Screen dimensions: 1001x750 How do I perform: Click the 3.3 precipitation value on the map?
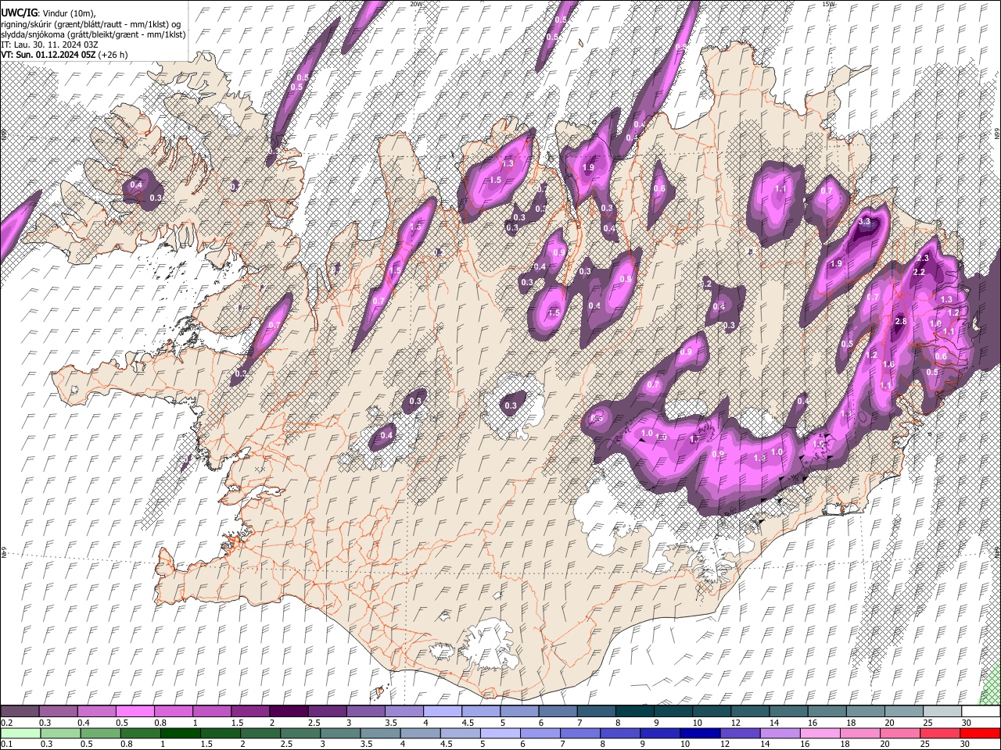pos(864,222)
